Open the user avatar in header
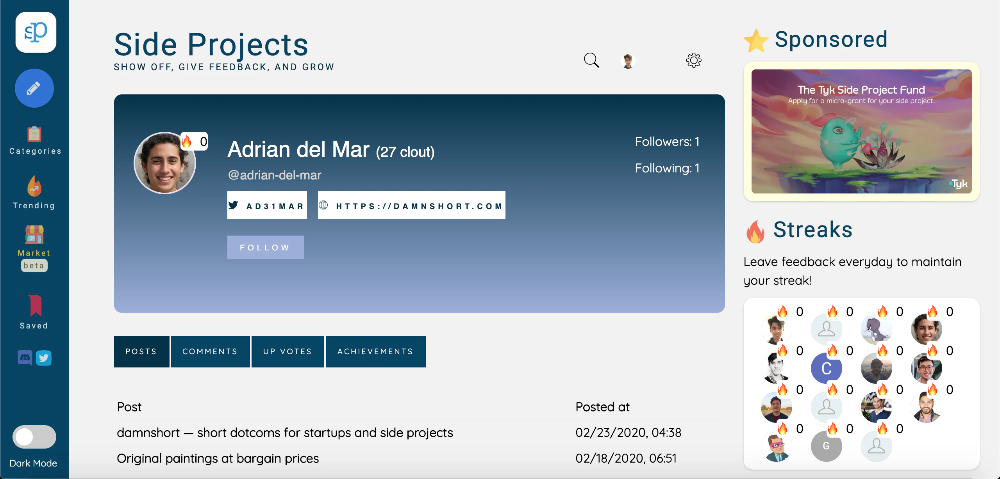The height and width of the screenshot is (479, 1000). 628,61
